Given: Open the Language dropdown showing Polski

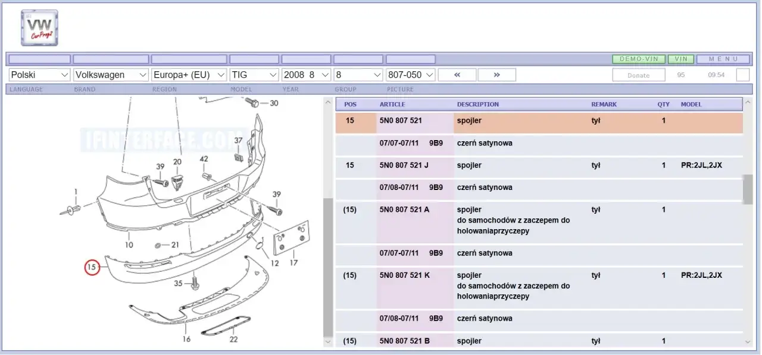Looking at the screenshot, I should pyautogui.click(x=40, y=75).
